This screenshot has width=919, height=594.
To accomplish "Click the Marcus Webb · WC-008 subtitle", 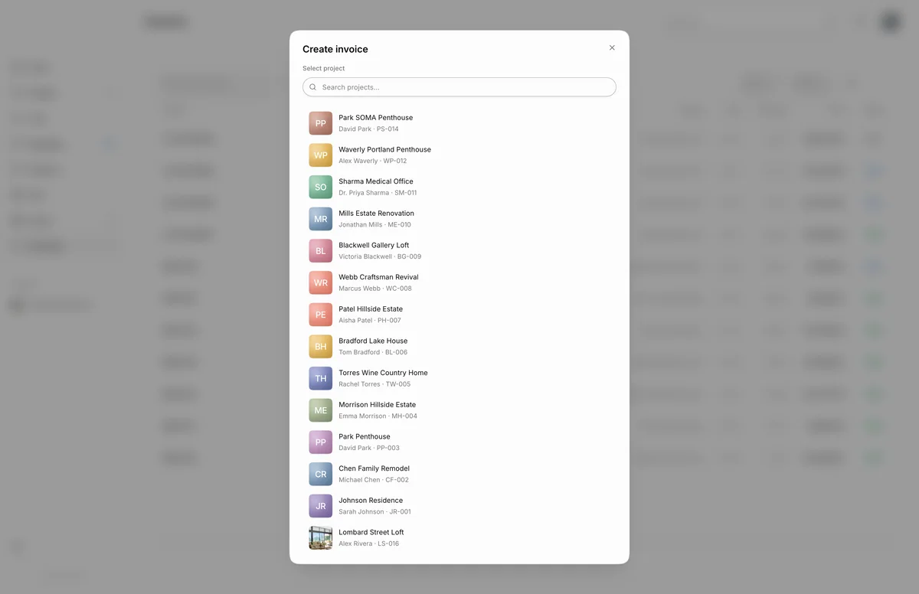I will [x=375, y=289].
